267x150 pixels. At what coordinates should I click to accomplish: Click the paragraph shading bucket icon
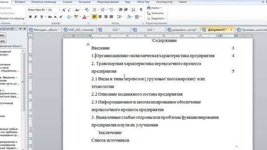click(129, 17)
